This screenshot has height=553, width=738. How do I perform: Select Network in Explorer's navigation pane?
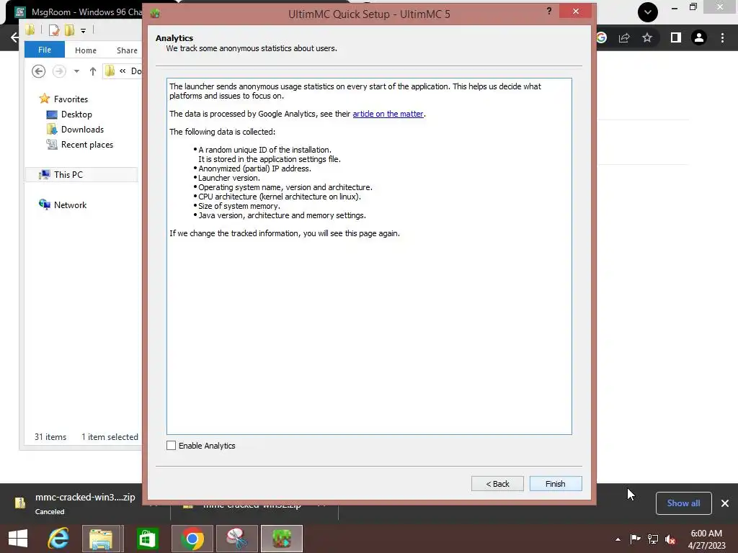coord(70,205)
